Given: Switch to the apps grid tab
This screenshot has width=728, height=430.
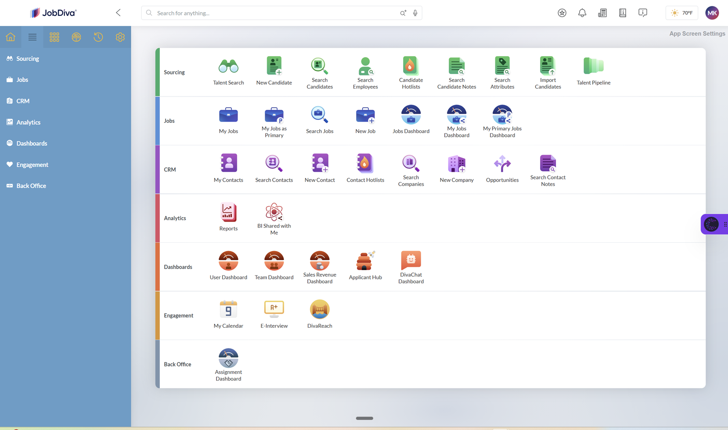Looking at the screenshot, I should click(x=54, y=37).
